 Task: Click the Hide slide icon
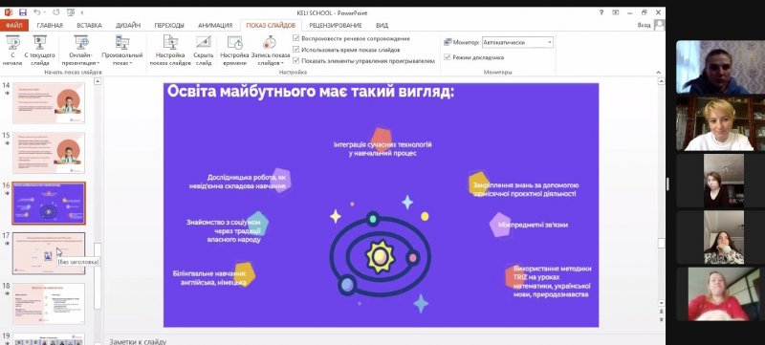[204, 43]
